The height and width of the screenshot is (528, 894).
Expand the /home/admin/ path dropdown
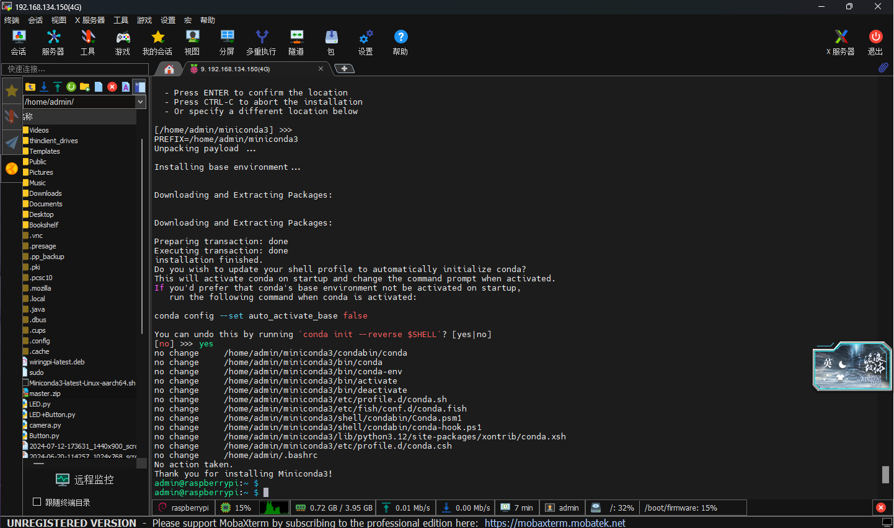(141, 102)
